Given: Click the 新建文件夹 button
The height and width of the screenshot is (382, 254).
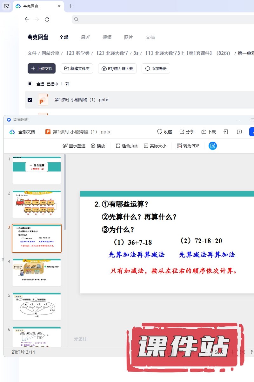Looking at the screenshot, I should (x=77, y=68).
